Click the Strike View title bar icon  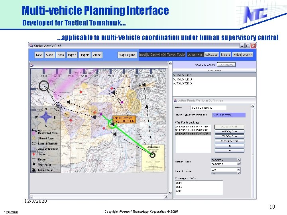coord(31,46)
